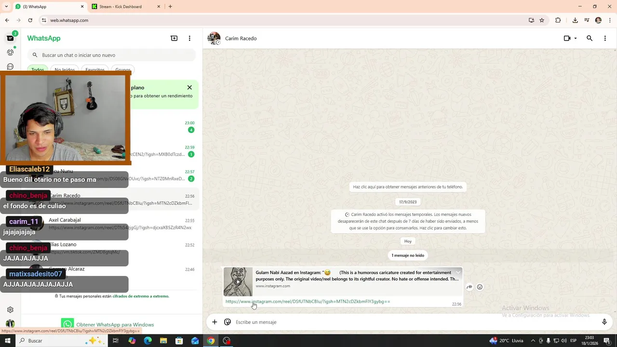Screen dimensions: 617x347
Task: Open Chrome three-dot menu
Action: (x=610, y=20)
